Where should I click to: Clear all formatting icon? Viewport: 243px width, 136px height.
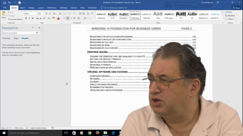pos(60,14)
